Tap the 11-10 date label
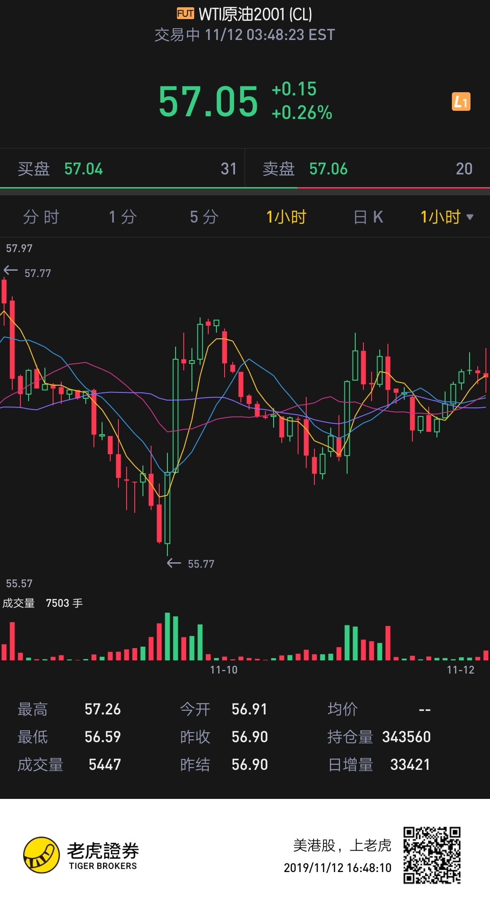This screenshot has width=490, height=912. point(224,670)
